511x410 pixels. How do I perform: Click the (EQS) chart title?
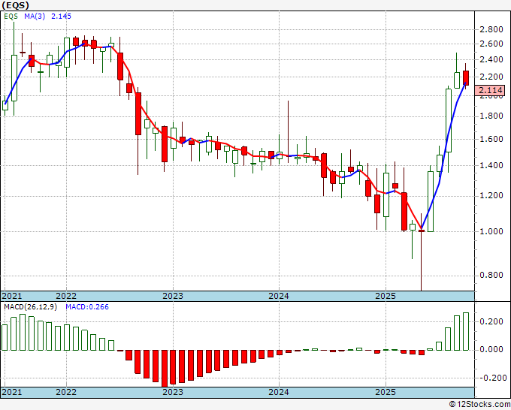(x=15, y=5)
